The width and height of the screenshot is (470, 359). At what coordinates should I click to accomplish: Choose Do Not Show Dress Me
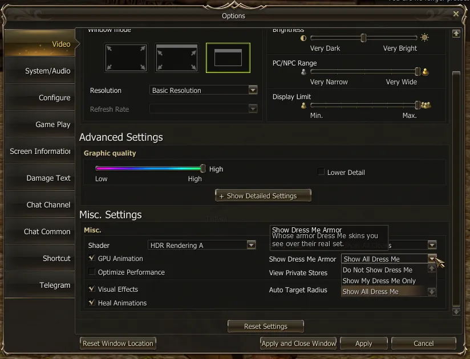point(385,270)
